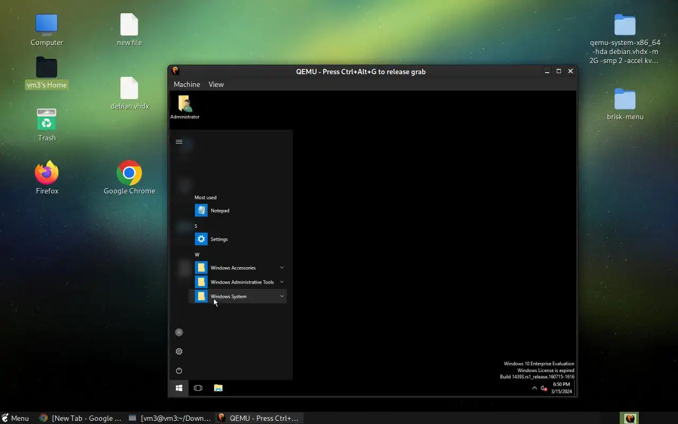Open the Windows clock showing 6:50 PM

[x=561, y=388]
